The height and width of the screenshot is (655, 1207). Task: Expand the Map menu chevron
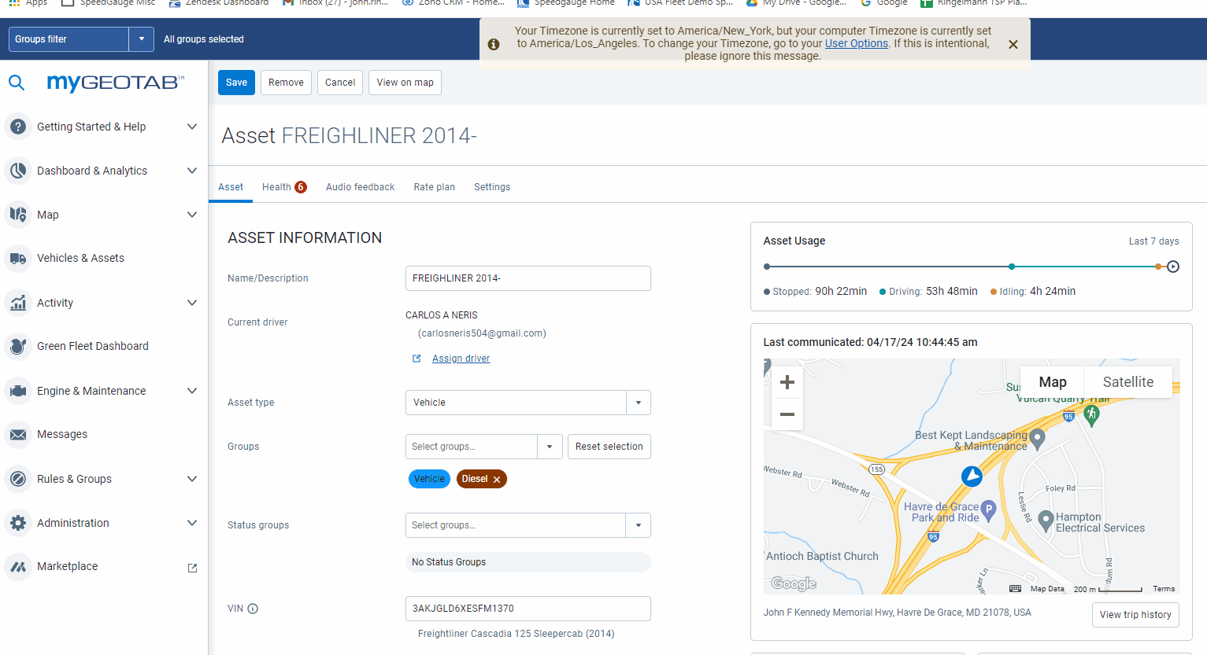191,215
